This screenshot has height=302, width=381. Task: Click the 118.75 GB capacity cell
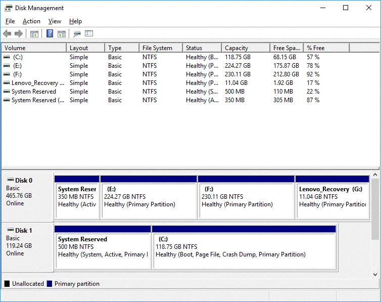click(237, 57)
